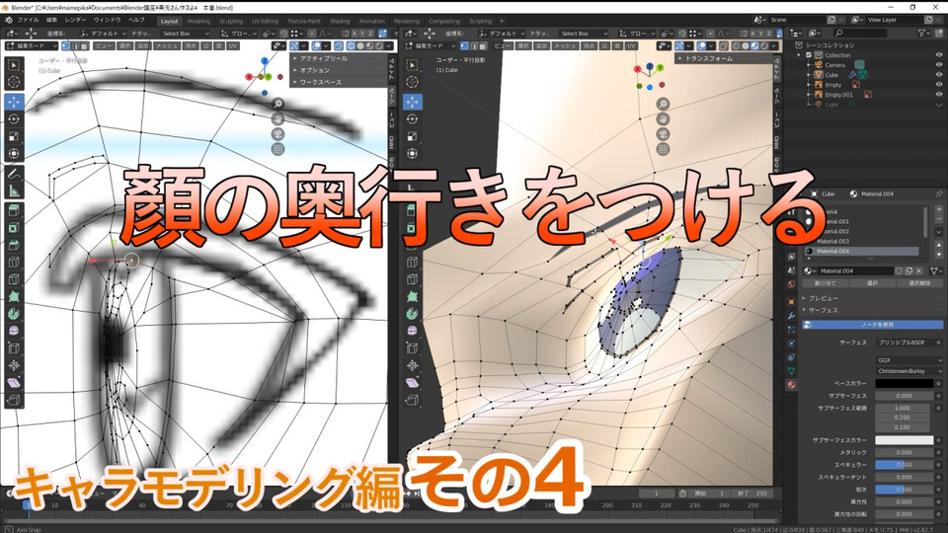Select the Inset Faces tool in left viewport

point(14,228)
